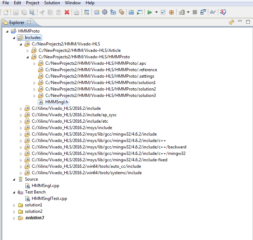The image size is (253, 240).
Task: Select the active solution3 folder
Action: [31, 218]
